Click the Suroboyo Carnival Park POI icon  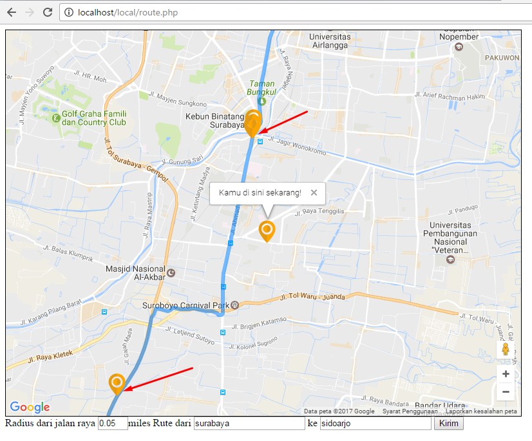coord(234,303)
